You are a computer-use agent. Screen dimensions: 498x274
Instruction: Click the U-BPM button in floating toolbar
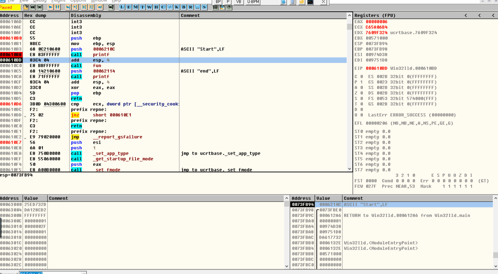253,2
